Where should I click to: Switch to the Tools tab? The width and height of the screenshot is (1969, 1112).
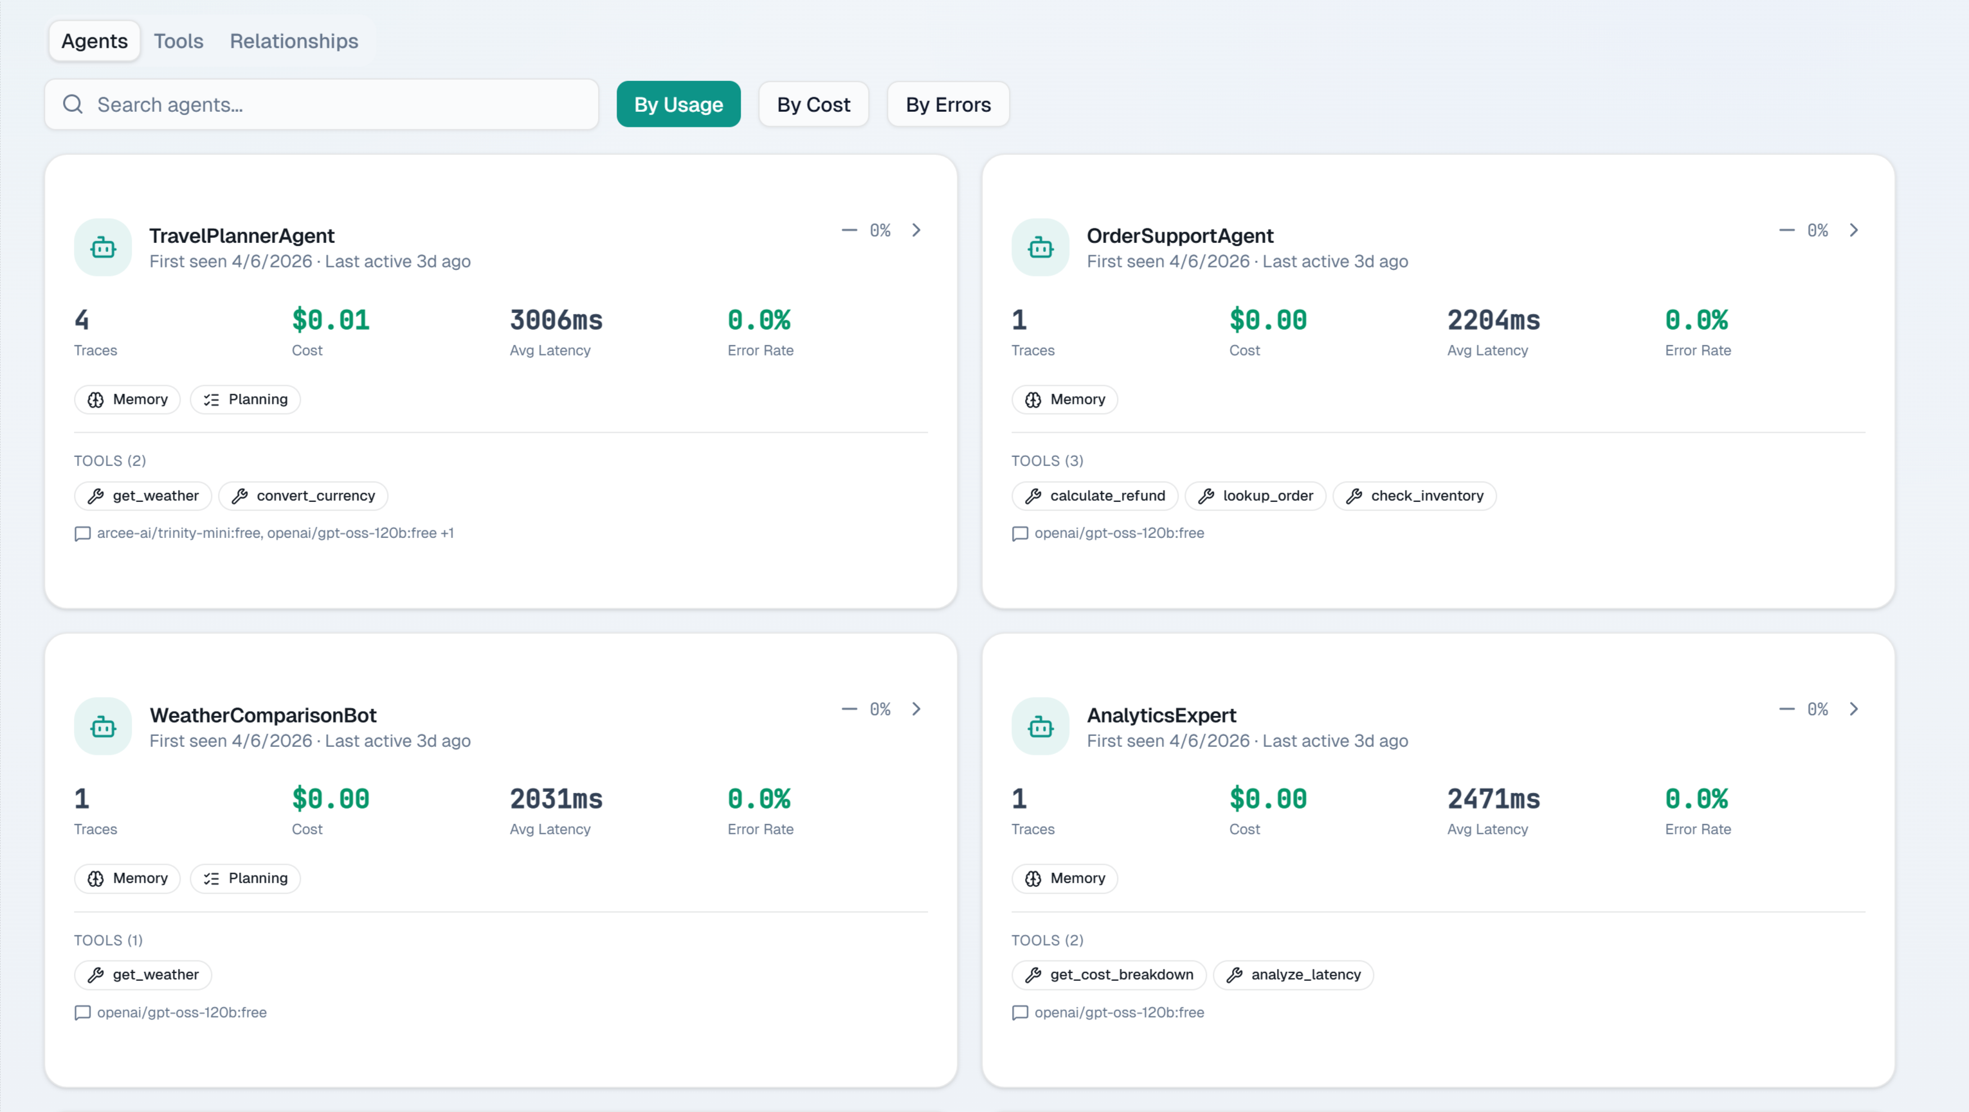(178, 40)
